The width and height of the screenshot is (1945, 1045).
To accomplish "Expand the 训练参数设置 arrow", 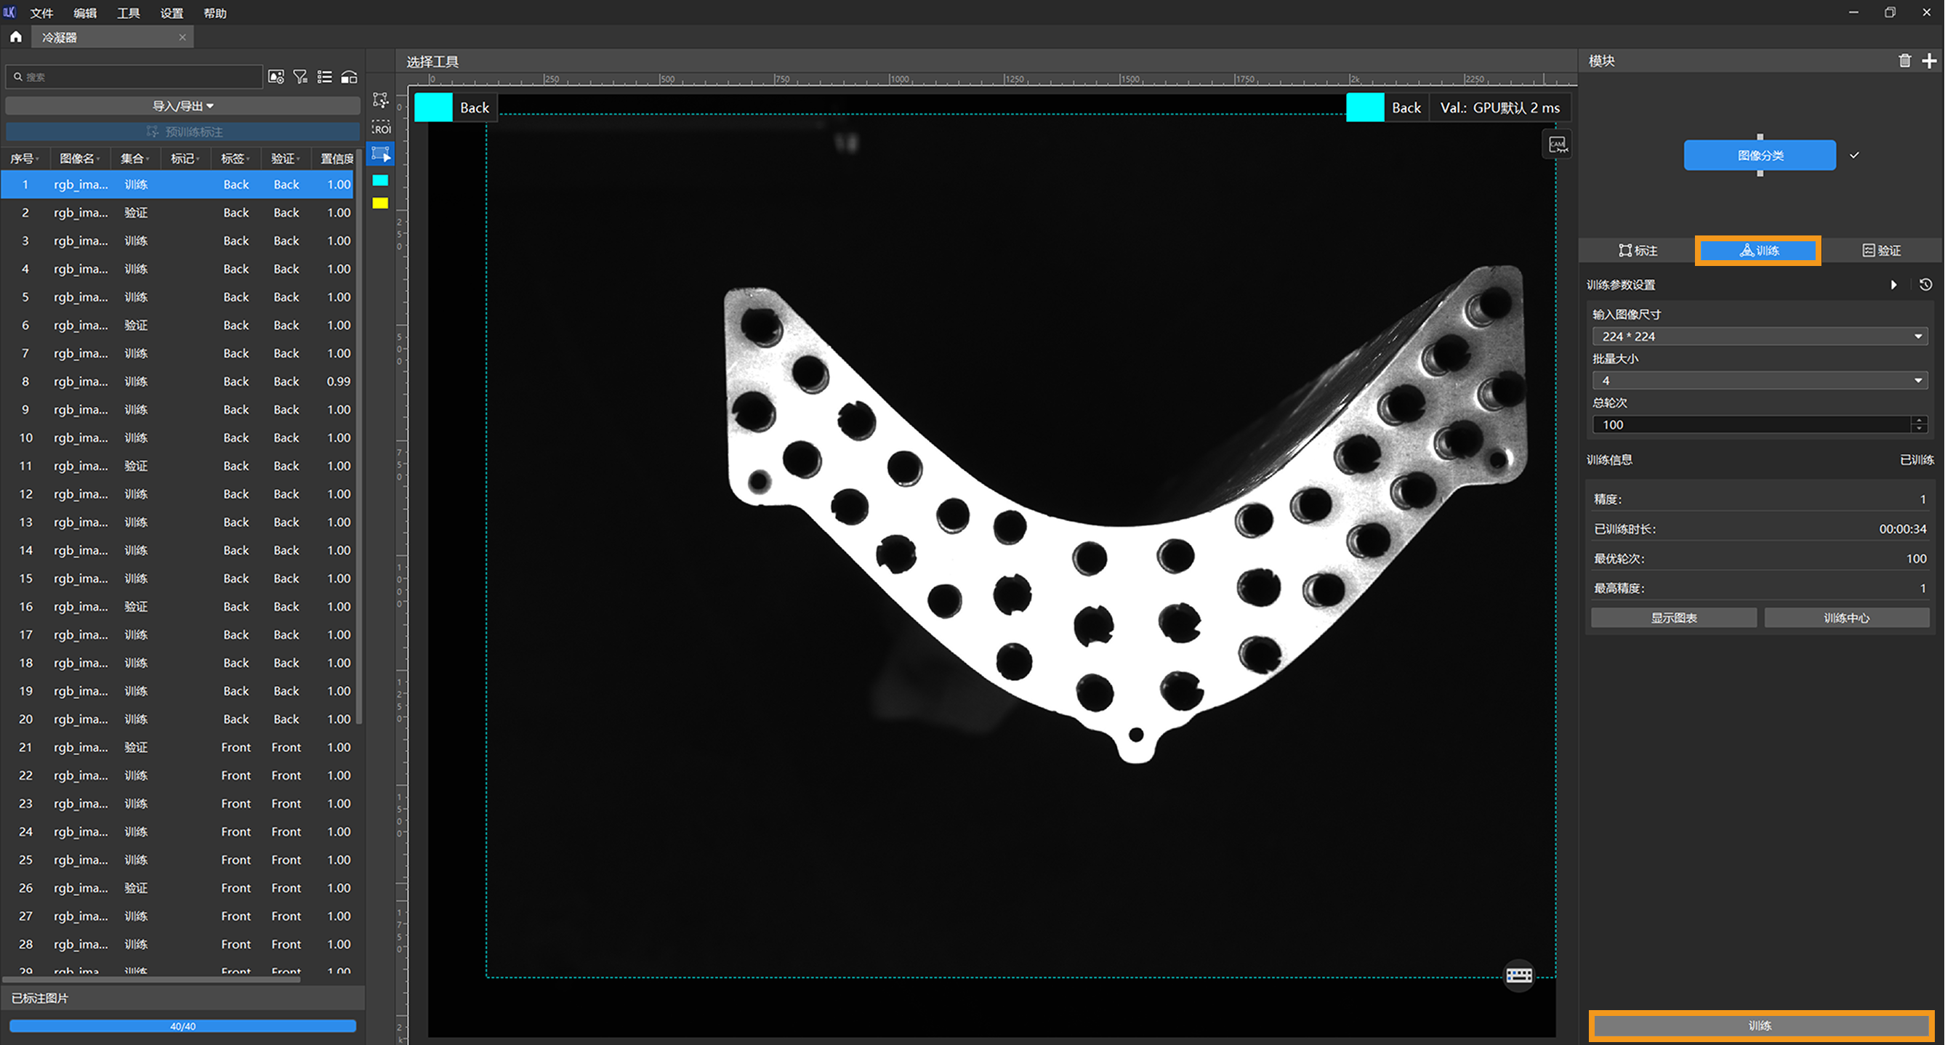I will click(x=1893, y=285).
